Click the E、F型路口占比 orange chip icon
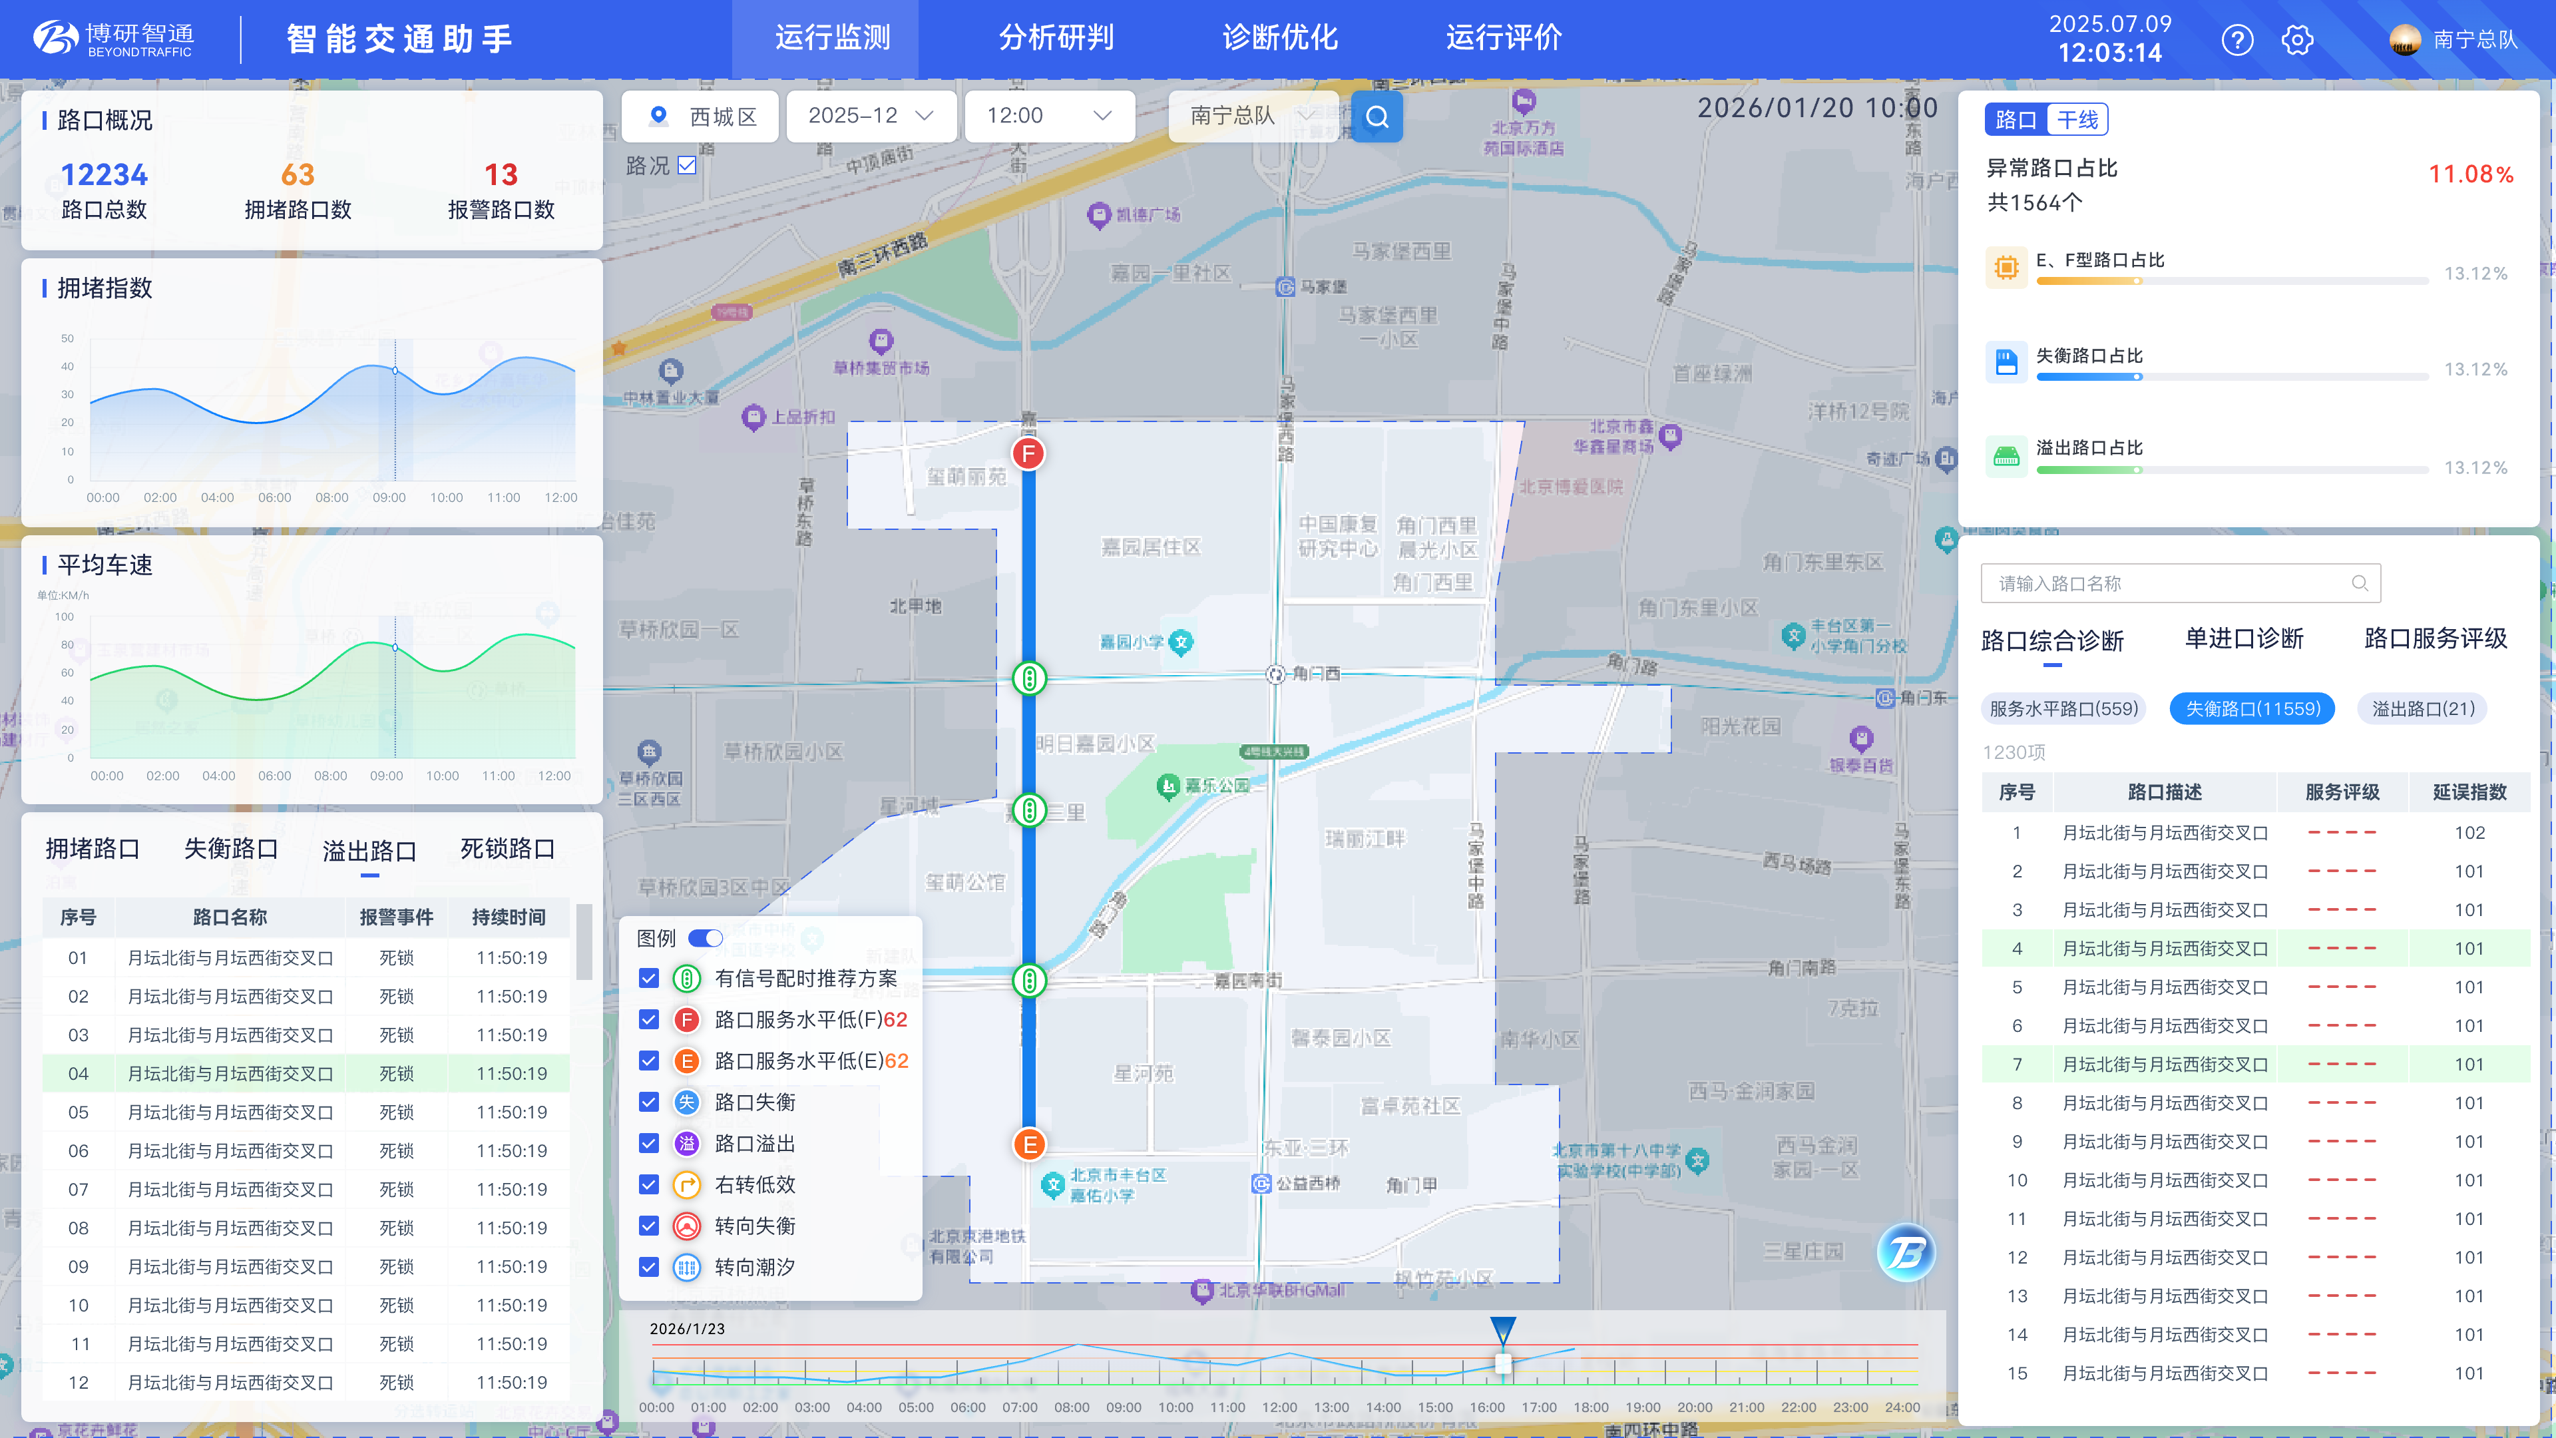This screenshot has width=2556, height=1438. (x=2006, y=268)
